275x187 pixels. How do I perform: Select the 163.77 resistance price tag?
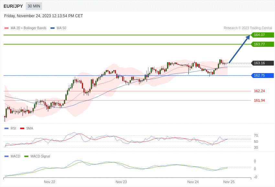[x=262, y=44]
